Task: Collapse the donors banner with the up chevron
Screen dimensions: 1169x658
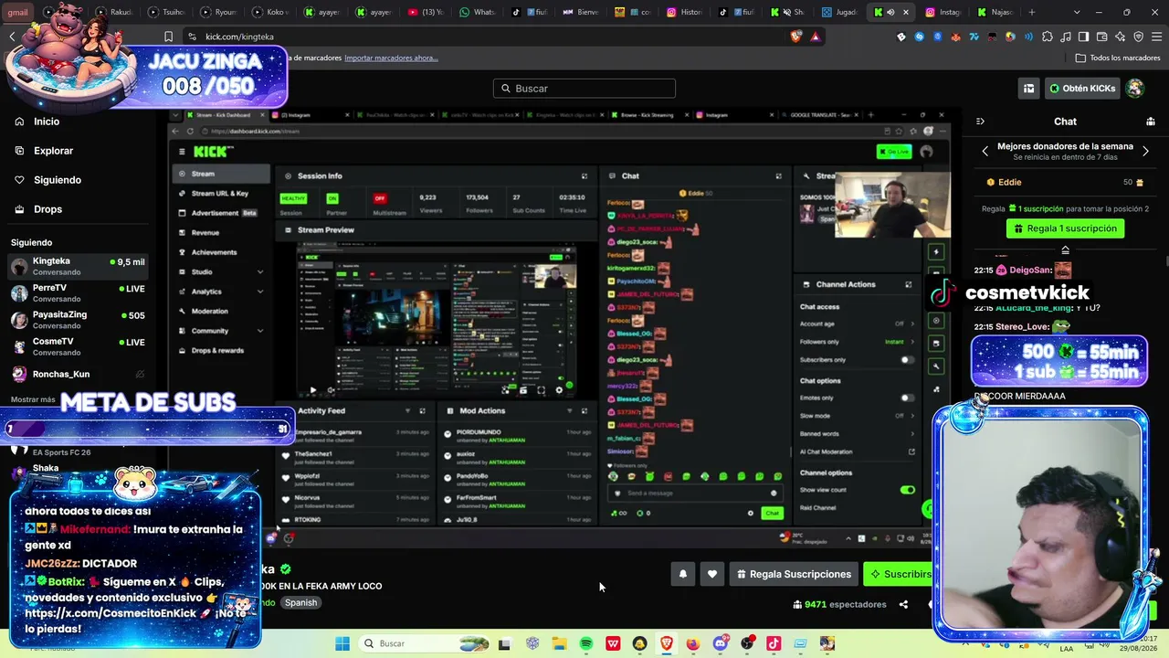Action: tap(1065, 249)
